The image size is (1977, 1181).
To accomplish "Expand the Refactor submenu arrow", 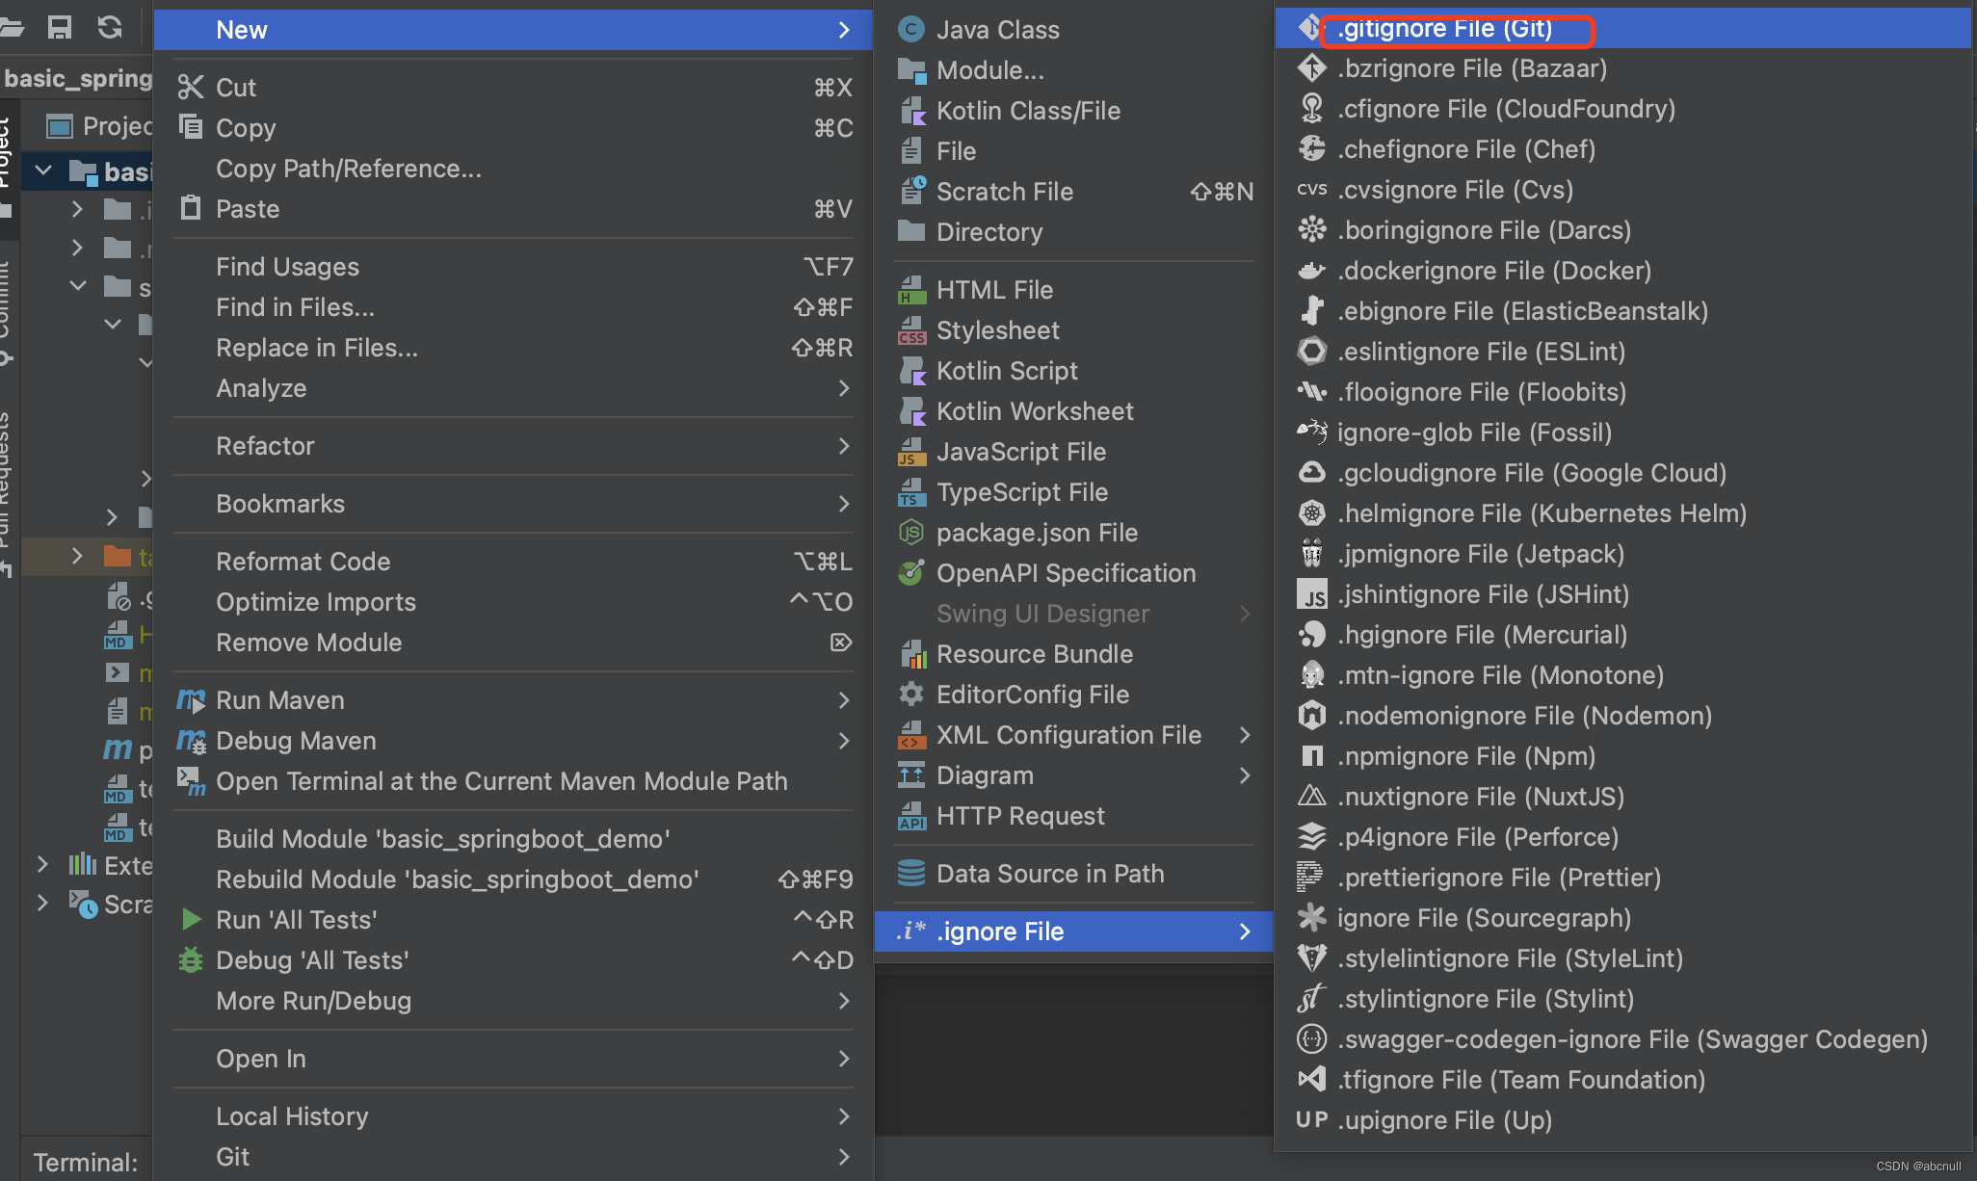I will [x=844, y=446].
